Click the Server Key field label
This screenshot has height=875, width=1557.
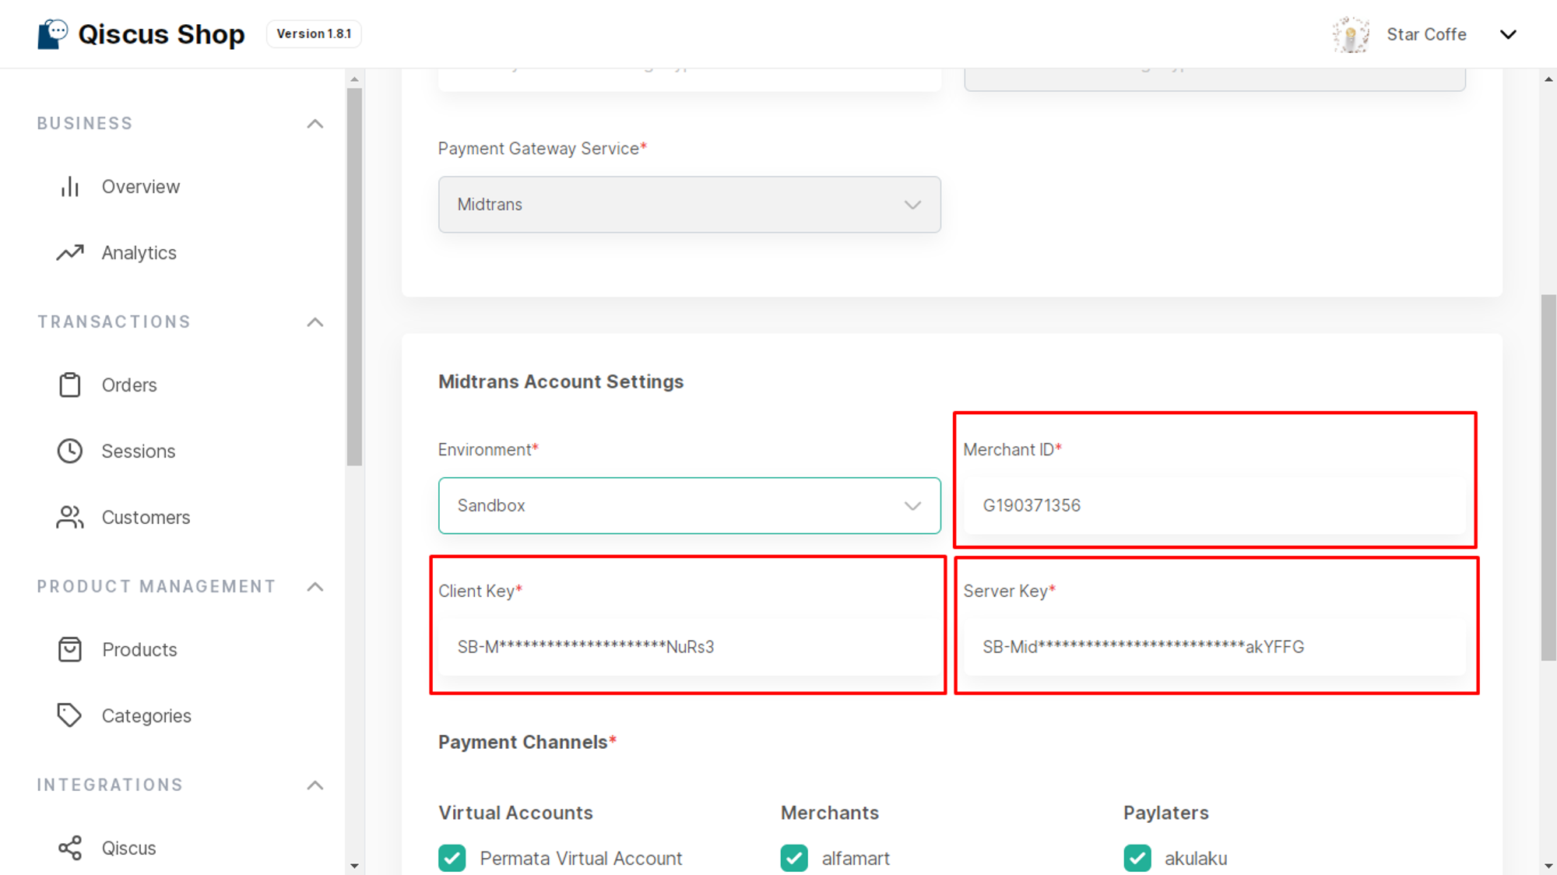(x=1009, y=592)
